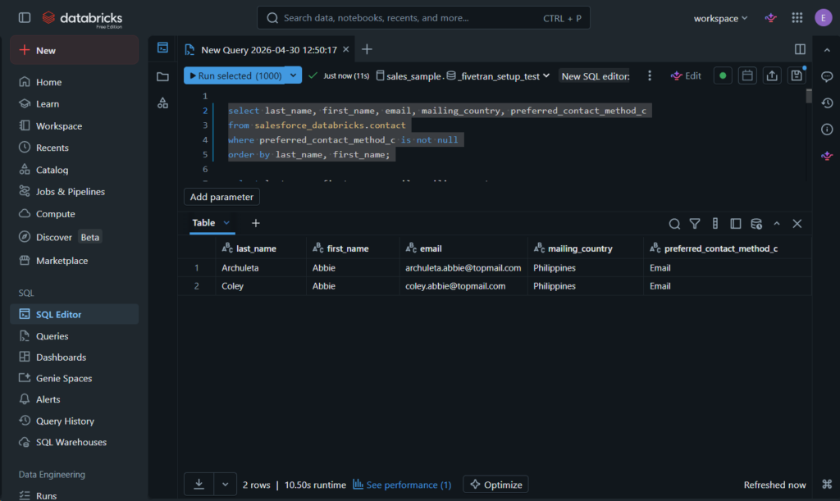Open the kebab menu beside New SQL editor
The image size is (840, 501).
(x=650, y=76)
